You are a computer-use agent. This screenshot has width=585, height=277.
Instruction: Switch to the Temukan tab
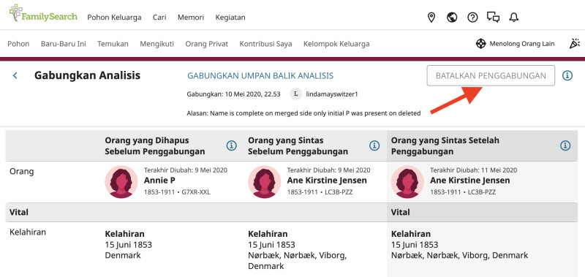113,44
